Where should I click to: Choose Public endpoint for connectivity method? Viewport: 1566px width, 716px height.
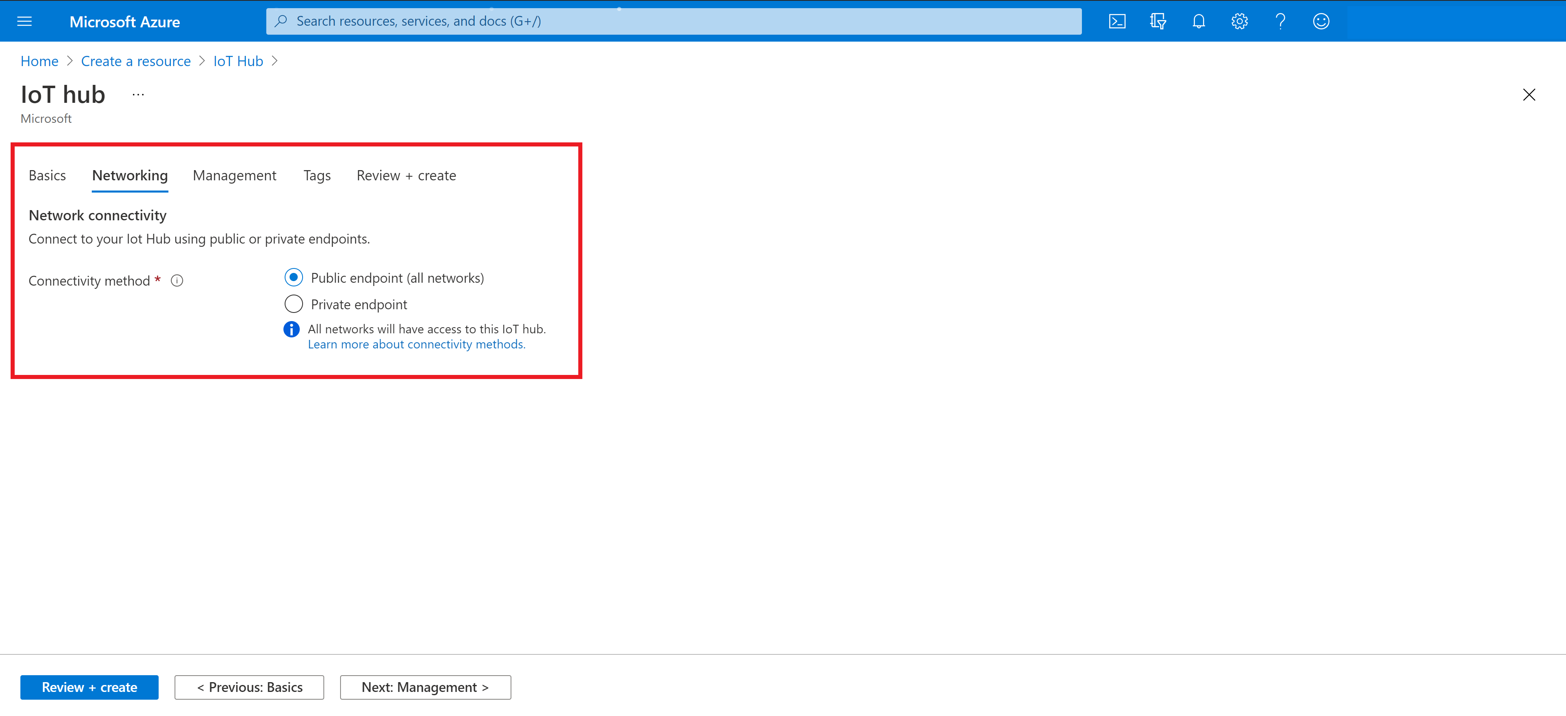[x=294, y=277]
